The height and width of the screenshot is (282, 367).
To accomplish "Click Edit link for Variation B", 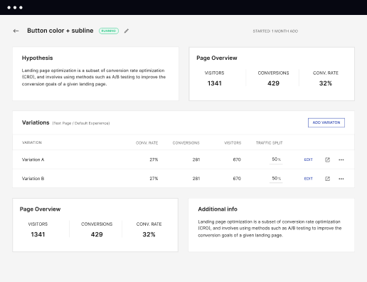I will pos(308,179).
